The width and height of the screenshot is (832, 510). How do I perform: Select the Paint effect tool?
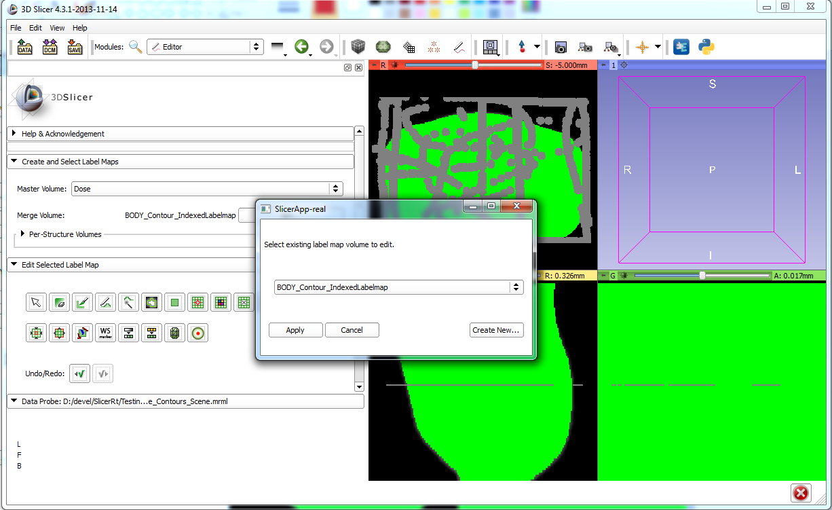(83, 302)
